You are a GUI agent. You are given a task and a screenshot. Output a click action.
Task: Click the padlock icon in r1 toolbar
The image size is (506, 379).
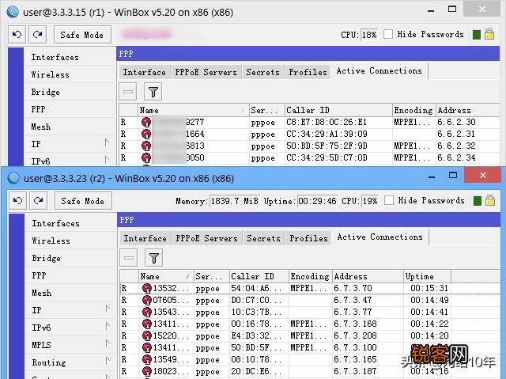491,35
